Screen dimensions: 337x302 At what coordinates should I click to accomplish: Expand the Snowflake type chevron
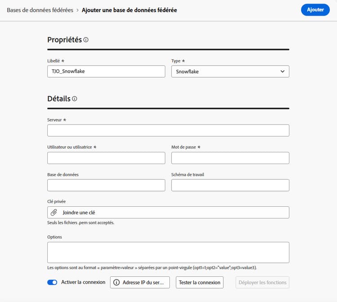pyautogui.click(x=283, y=71)
